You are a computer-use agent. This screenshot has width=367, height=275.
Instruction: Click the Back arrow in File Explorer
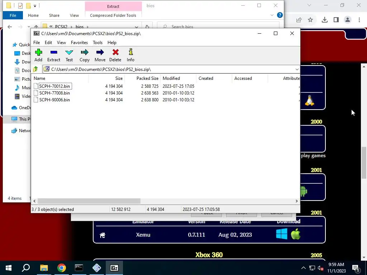[10, 26]
